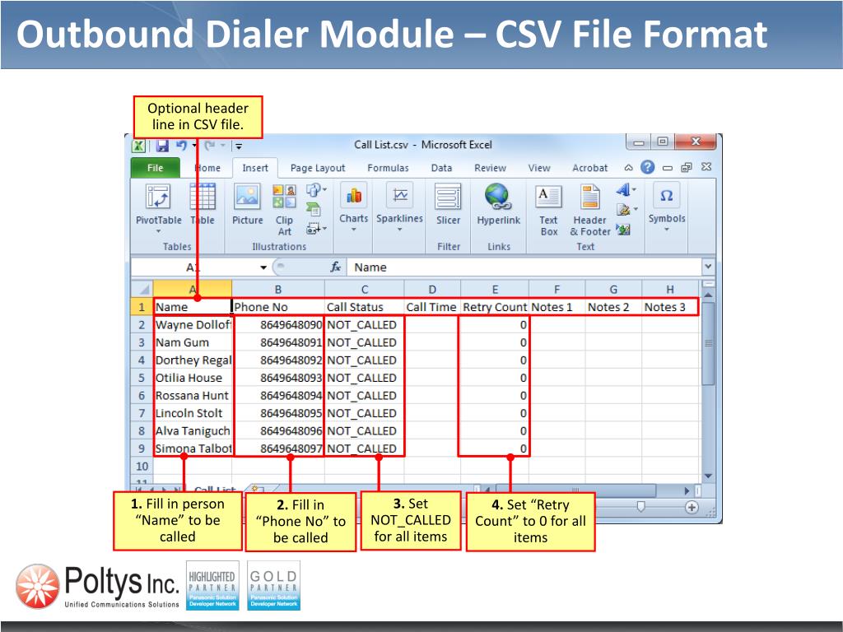Click the Excel application icon in title bar
The image size is (843, 632).
click(x=138, y=146)
